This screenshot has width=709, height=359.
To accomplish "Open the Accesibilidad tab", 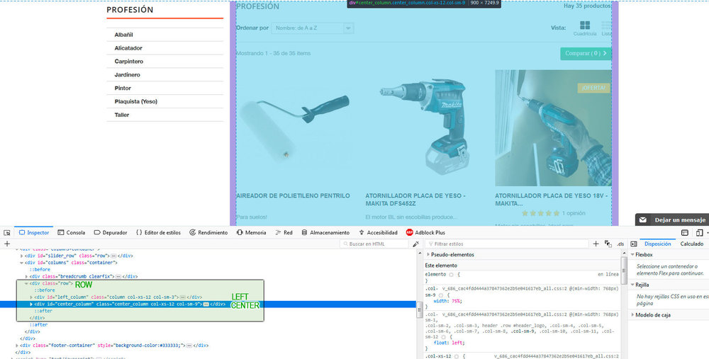I will (378, 232).
